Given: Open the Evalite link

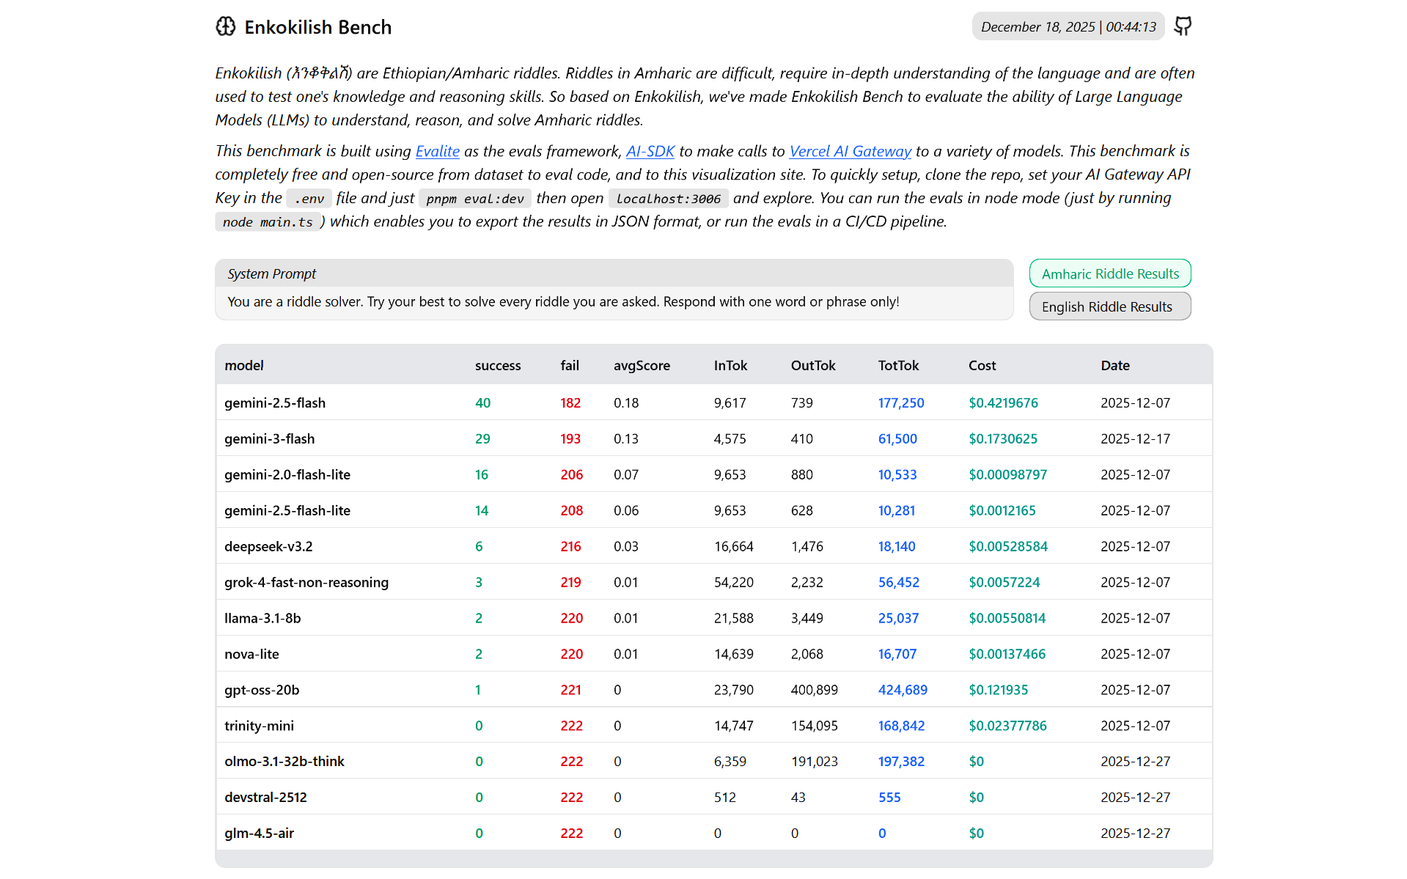Looking at the screenshot, I should (x=437, y=151).
